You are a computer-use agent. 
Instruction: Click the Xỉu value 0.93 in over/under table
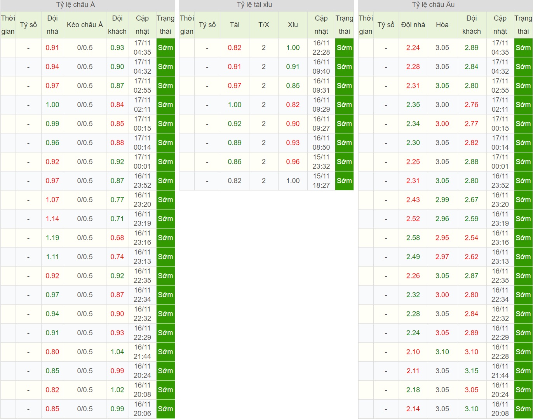point(293,143)
